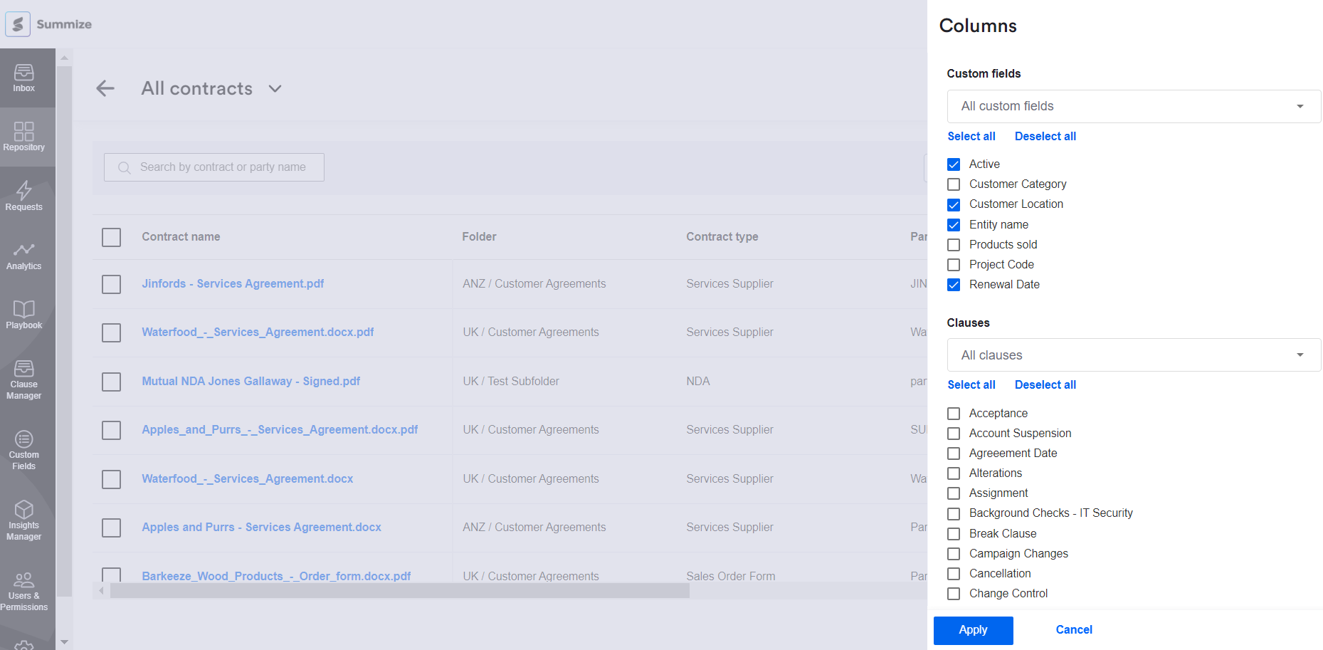1323x650 pixels.
Task: Open the Inbox section in the sidebar
Action: click(x=23, y=77)
